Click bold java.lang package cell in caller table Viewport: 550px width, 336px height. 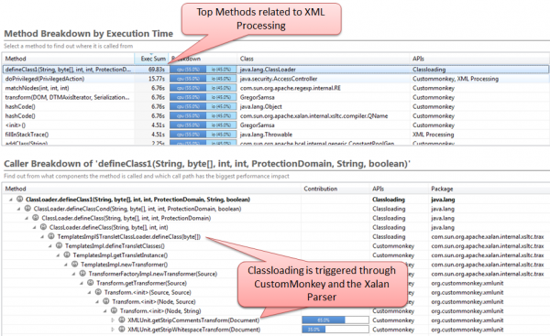443,200
